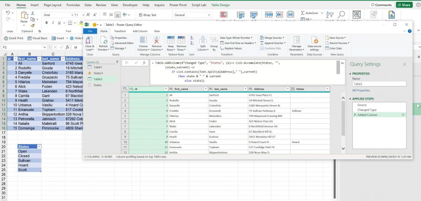The image size is (421, 201).
Task: Open Excel States filter dropdown in B20
Action: coord(39,146)
